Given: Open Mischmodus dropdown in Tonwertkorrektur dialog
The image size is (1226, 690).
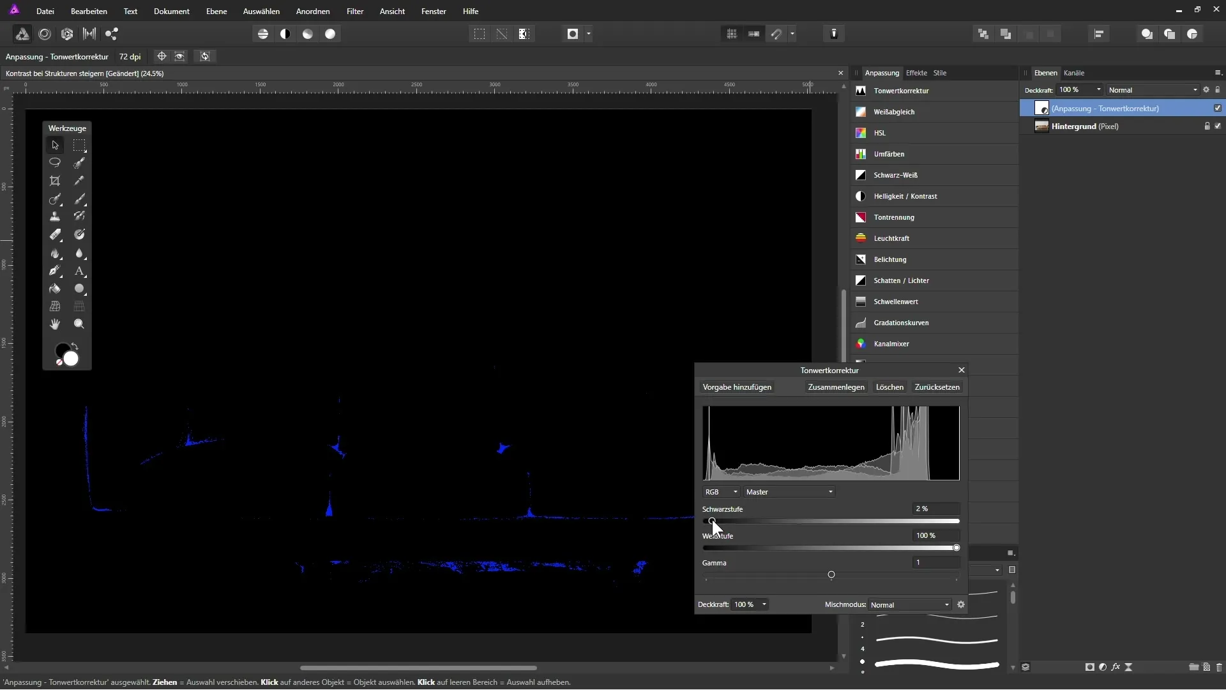Looking at the screenshot, I should [910, 604].
